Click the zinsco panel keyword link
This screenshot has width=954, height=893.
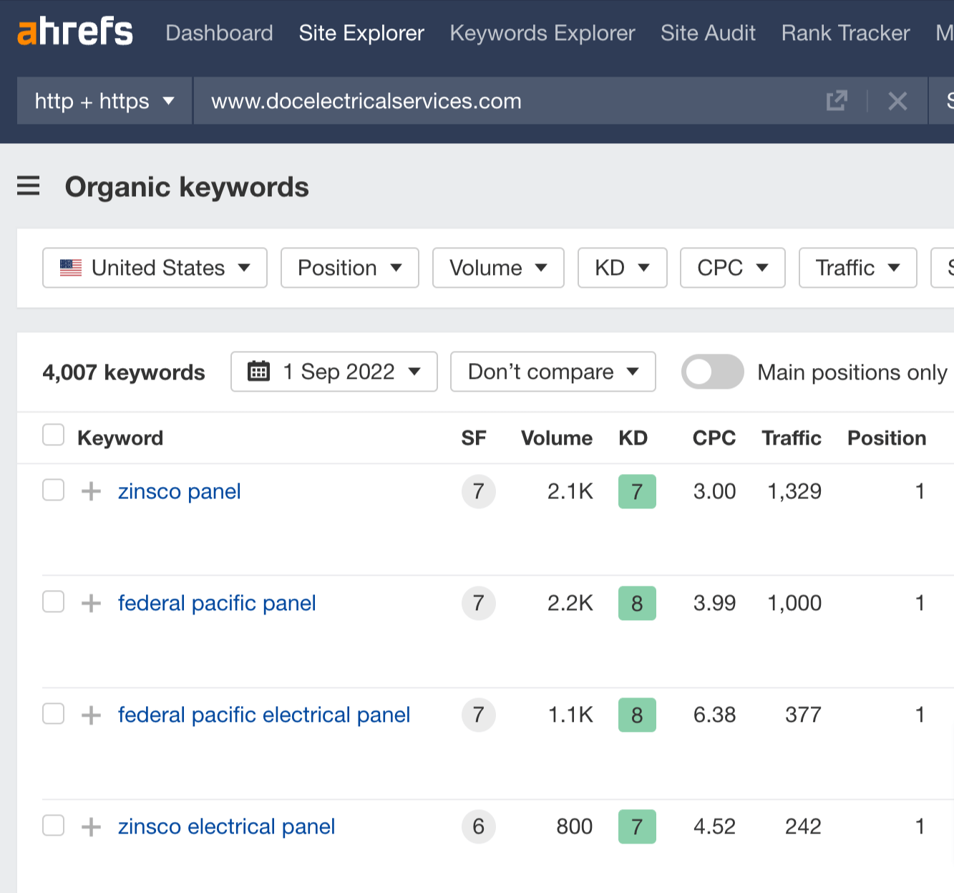tap(179, 491)
